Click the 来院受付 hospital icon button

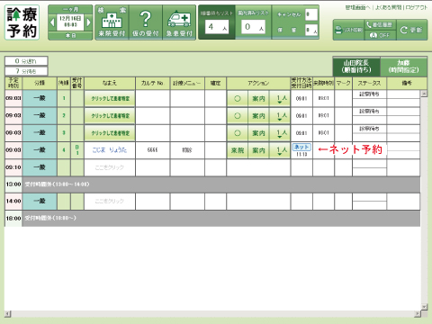pyautogui.click(x=112, y=22)
